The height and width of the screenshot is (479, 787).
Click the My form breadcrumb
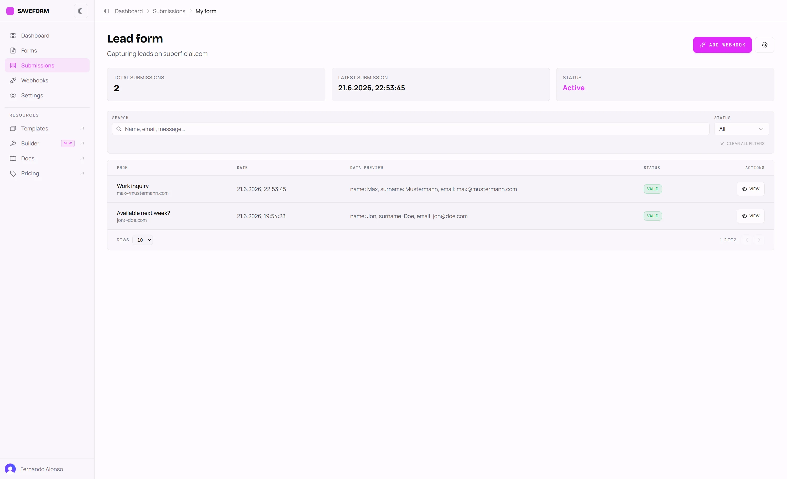206,11
